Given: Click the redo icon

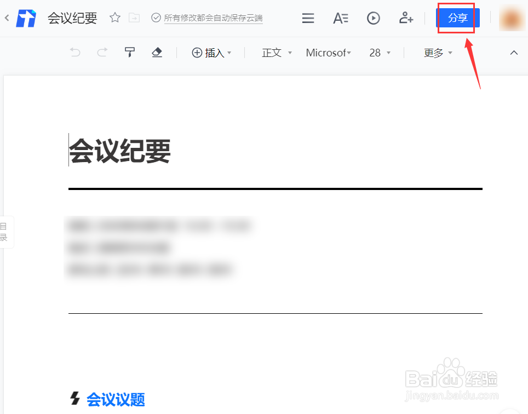Looking at the screenshot, I should 102,53.
